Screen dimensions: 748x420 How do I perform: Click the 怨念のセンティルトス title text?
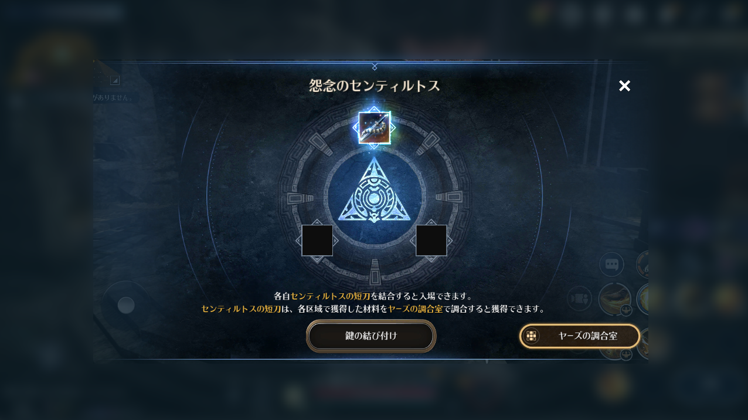coord(375,86)
